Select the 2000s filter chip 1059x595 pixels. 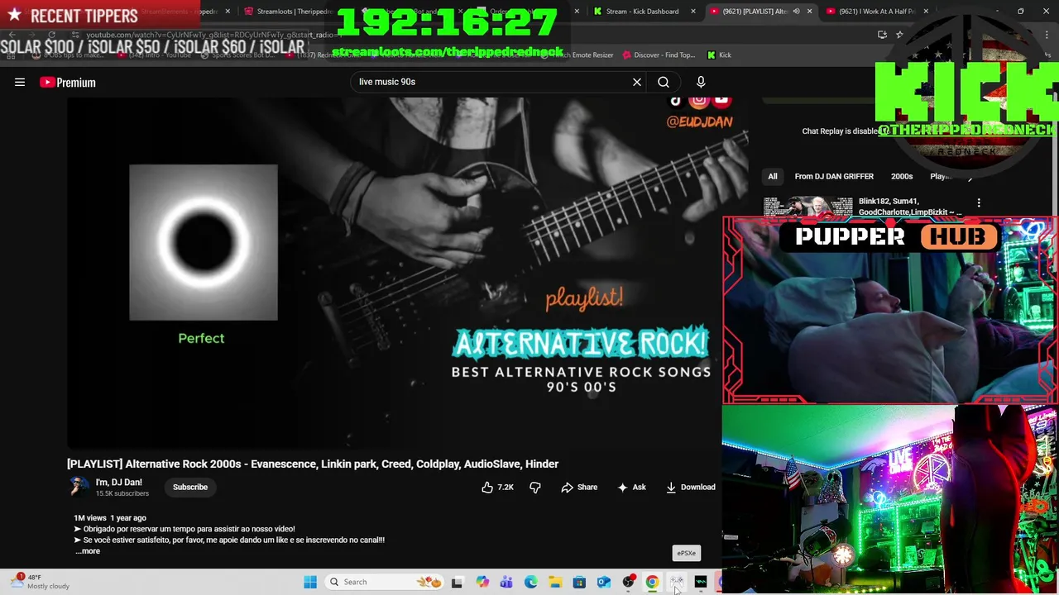point(902,176)
